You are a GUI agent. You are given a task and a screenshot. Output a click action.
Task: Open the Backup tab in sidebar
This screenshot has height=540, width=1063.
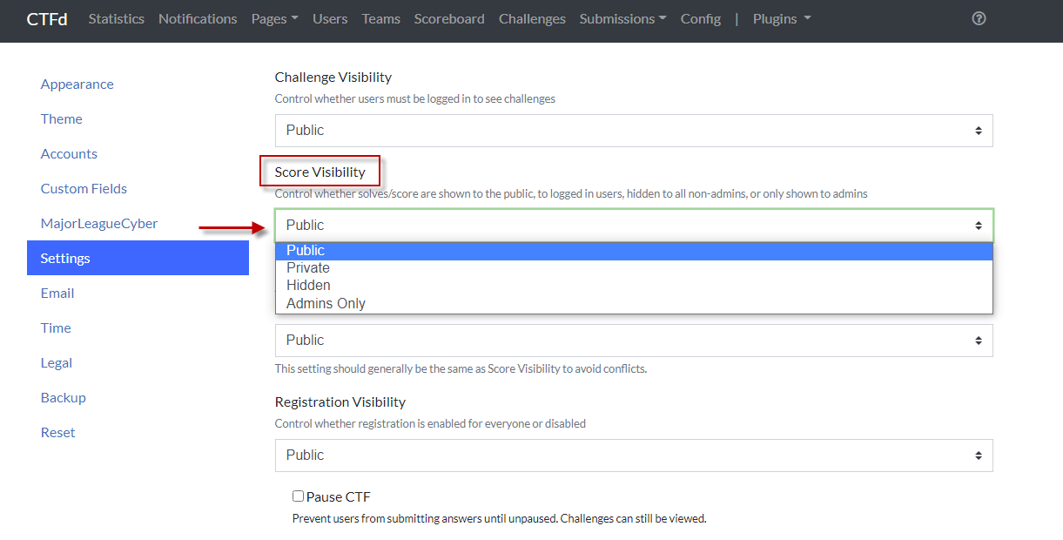click(x=64, y=398)
